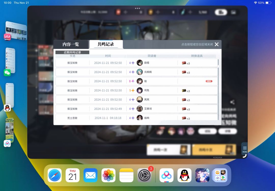The image size is (275, 191).
Task: Tap the 点击按钮或空白区域关闭 hint text
Action: click(x=197, y=44)
